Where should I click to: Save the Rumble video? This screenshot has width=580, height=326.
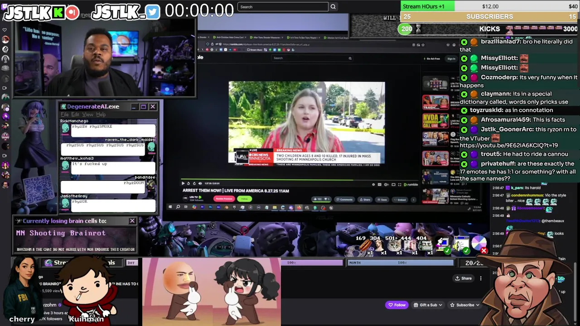tap(382, 199)
